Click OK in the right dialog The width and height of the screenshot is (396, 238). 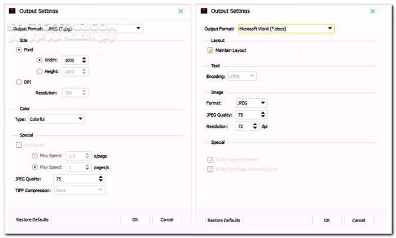click(x=327, y=221)
